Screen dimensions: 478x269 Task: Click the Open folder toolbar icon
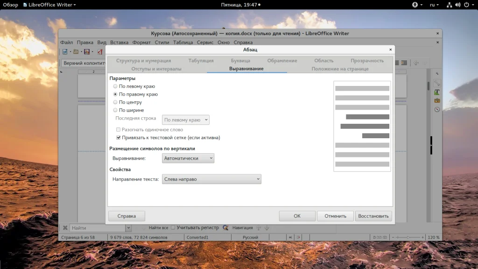[x=75, y=52]
